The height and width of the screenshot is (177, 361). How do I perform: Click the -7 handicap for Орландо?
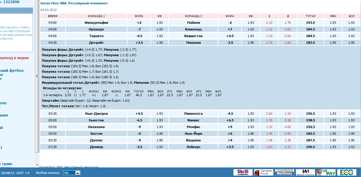(139, 29)
